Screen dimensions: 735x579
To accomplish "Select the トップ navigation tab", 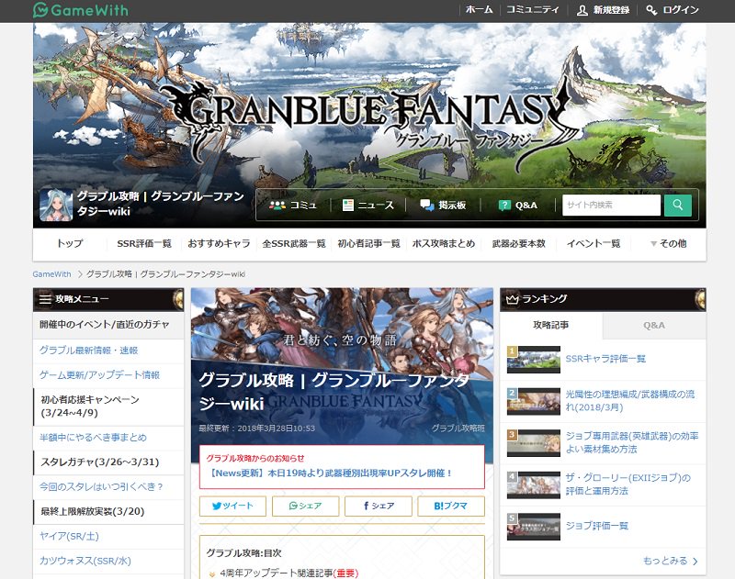I will tap(70, 243).
